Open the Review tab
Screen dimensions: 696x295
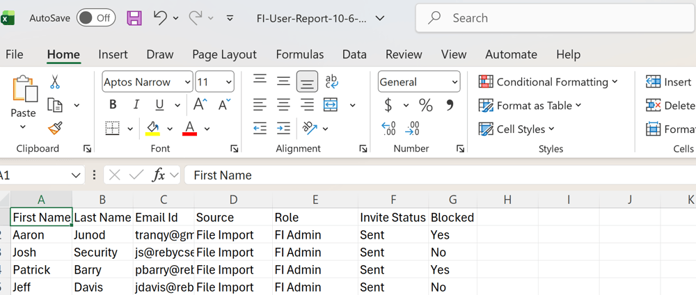pos(404,54)
